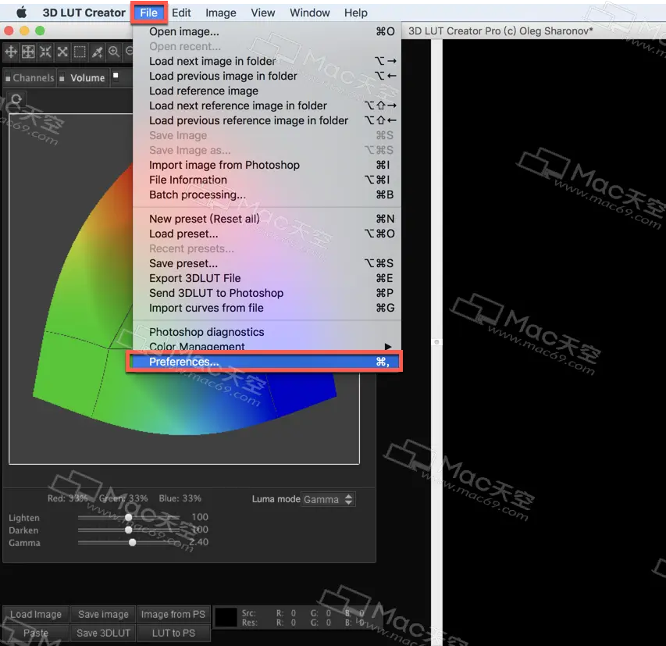Open the Help menu
The width and height of the screenshot is (666, 646).
(355, 12)
